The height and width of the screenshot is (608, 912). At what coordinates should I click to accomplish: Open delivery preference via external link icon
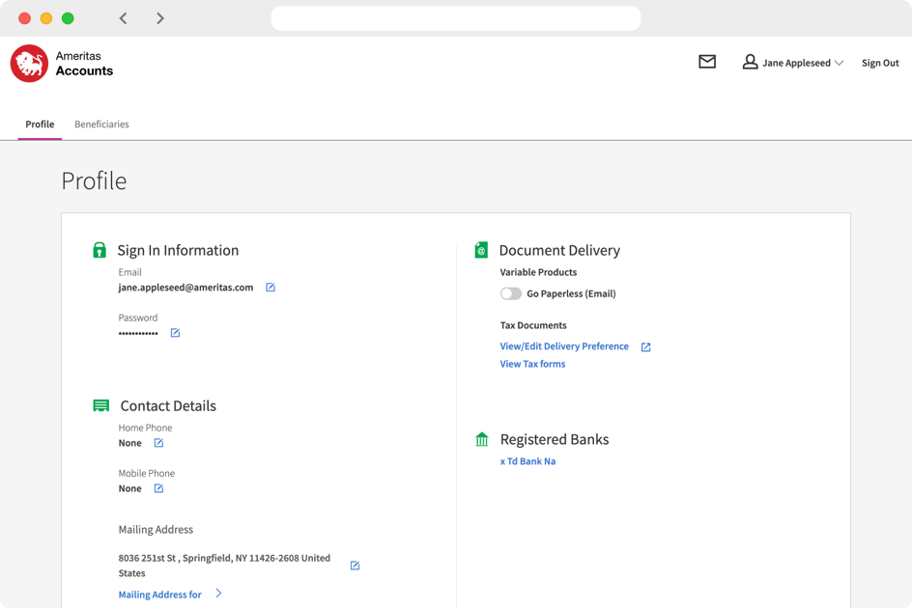coord(645,345)
